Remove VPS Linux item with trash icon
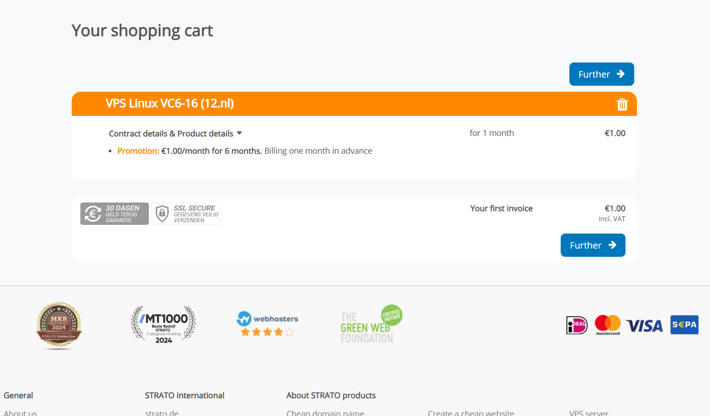This screenshot has width=710, height=416. point(622,104)
